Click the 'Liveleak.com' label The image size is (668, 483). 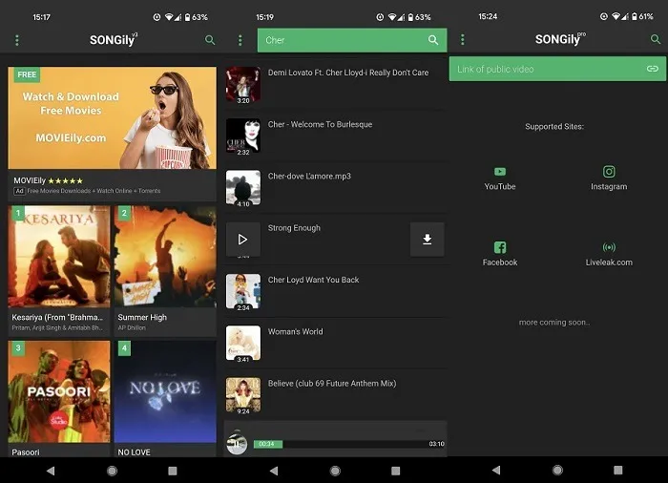click(x=609, y=262)
